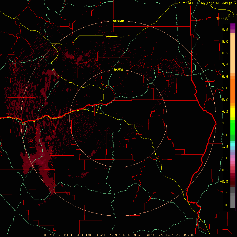
Task: Click the 1.8 legend value
Action: pyautogui.click(x=225, y=147)
